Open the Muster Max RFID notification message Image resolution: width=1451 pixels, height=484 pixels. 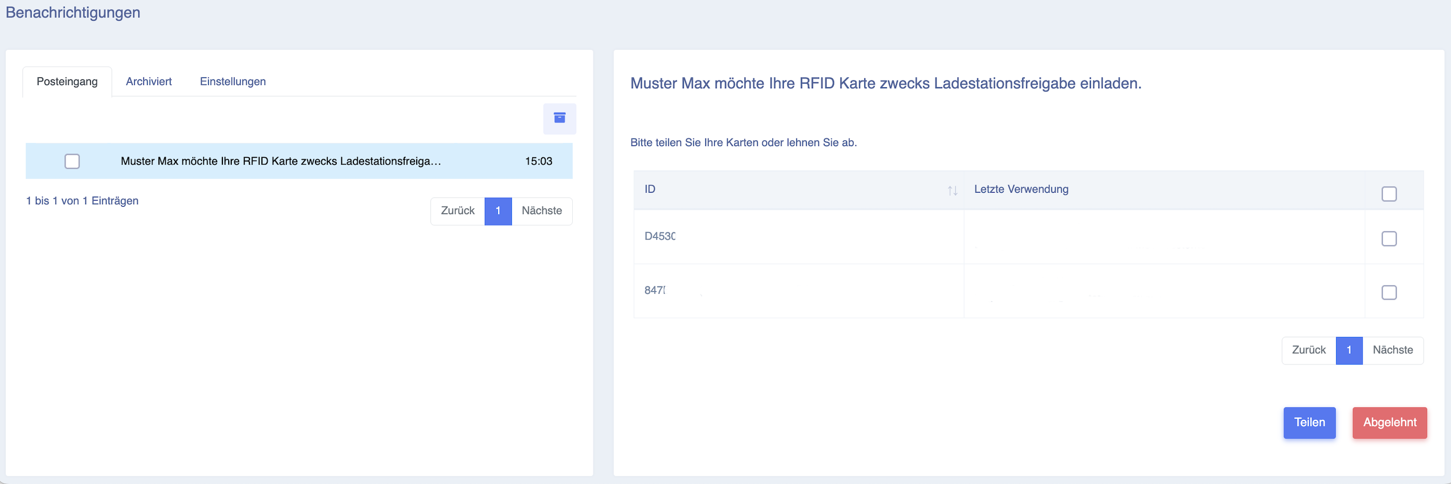click(281, 162)
